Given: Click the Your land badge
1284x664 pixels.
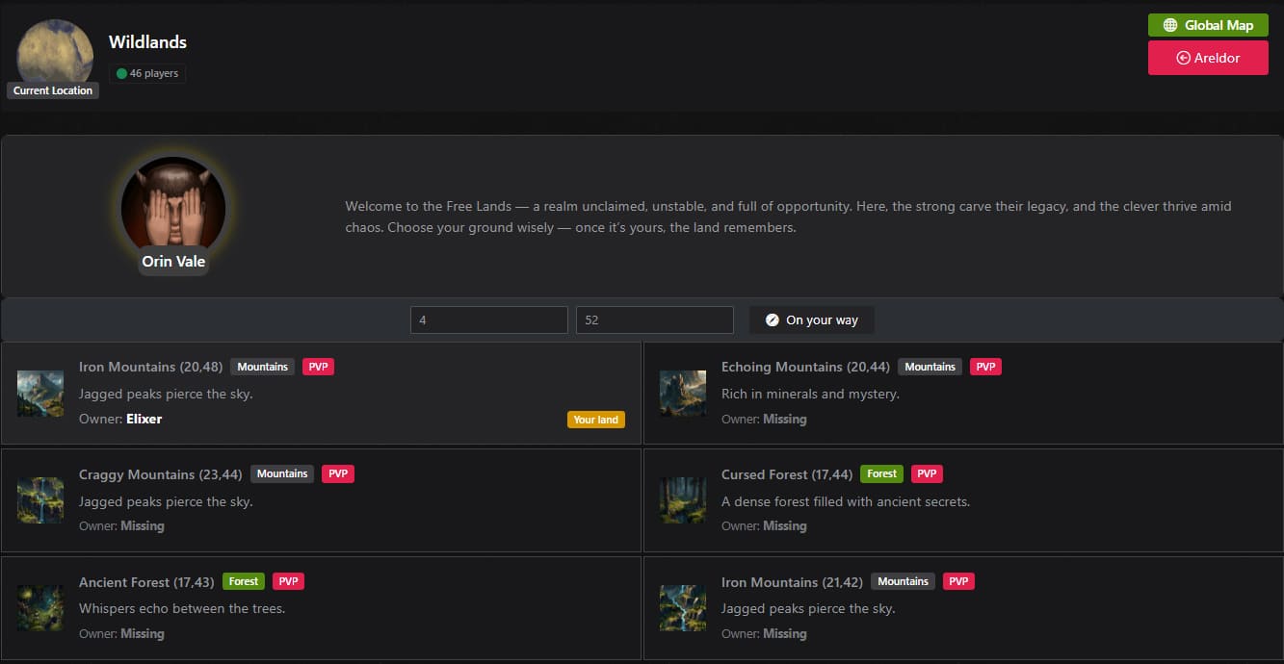Looking at the screenshot, I should (x=596, y=420).
